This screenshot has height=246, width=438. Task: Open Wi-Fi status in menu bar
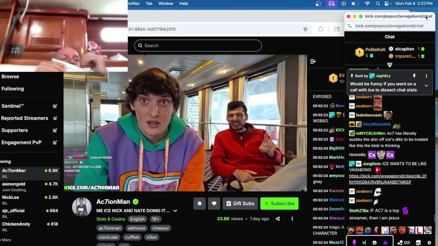pyautogui.click(x=368, y=3)
